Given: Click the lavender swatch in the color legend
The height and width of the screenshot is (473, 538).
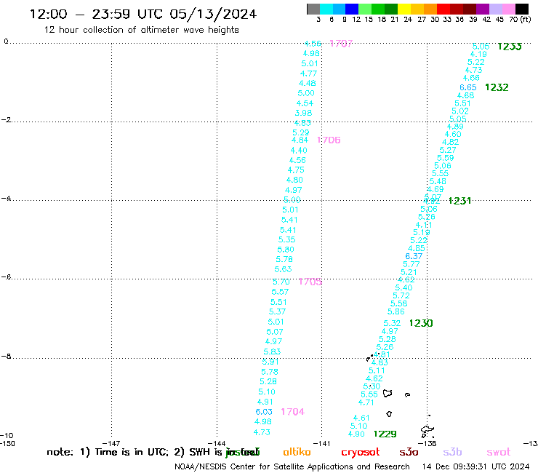Looking at the screenshot, I should click(495, 9).
